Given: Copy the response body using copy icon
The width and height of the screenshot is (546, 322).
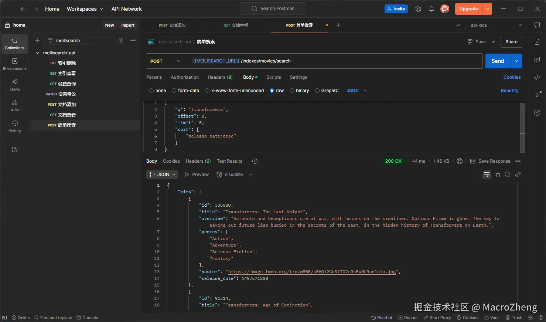Looking at the screenshot, I should click(497, 174).
